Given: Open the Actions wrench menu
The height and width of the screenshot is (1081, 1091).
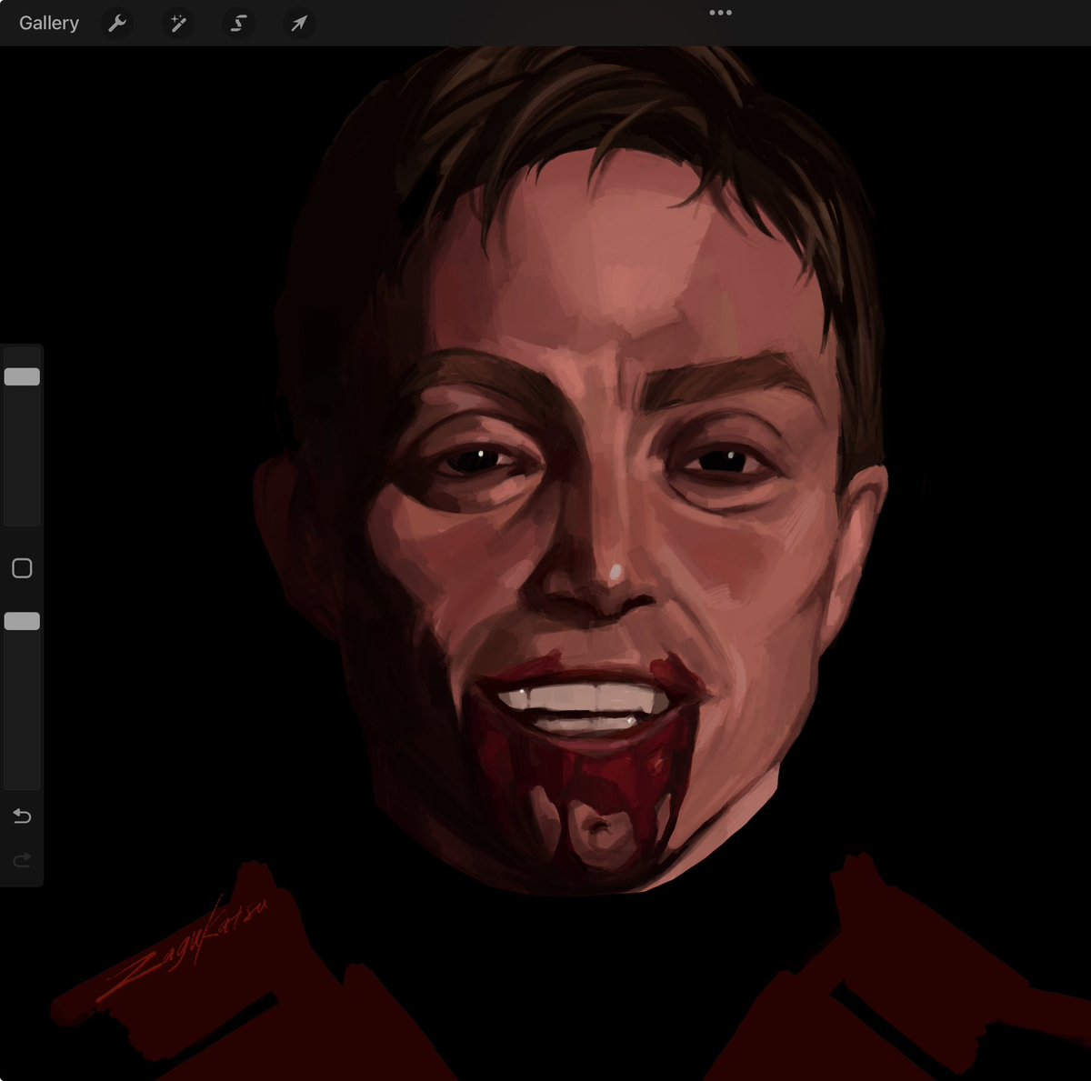Looking at the screenshot, I should [x=117, y=24].
